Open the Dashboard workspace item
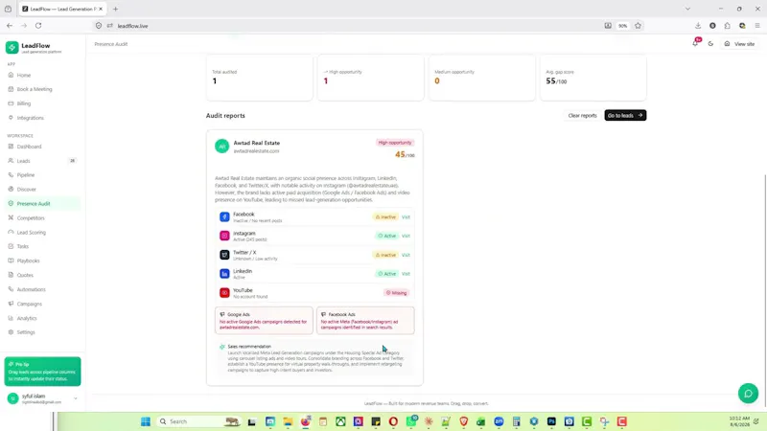The image size is (767, 431). click(x=29, y=147)
